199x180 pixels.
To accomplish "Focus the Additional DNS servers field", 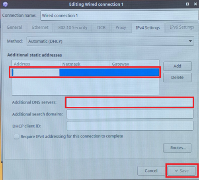I will [130, 102].
